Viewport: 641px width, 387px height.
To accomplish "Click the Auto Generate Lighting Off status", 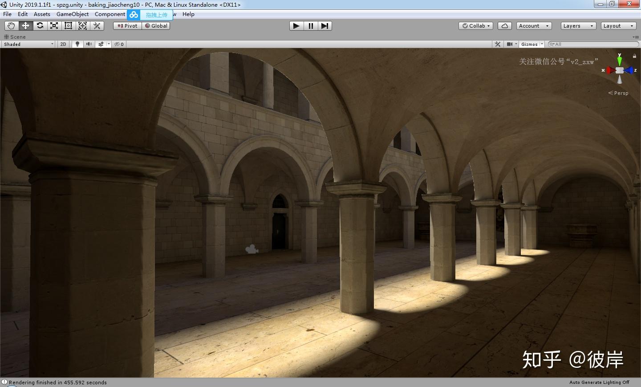I will click(x=599, y=383).
